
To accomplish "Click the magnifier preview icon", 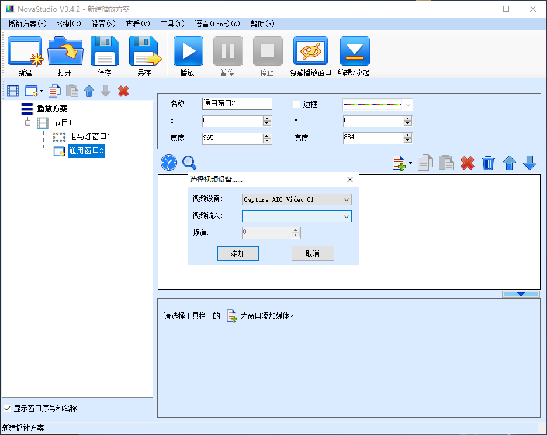I will (x=189, y=163).
